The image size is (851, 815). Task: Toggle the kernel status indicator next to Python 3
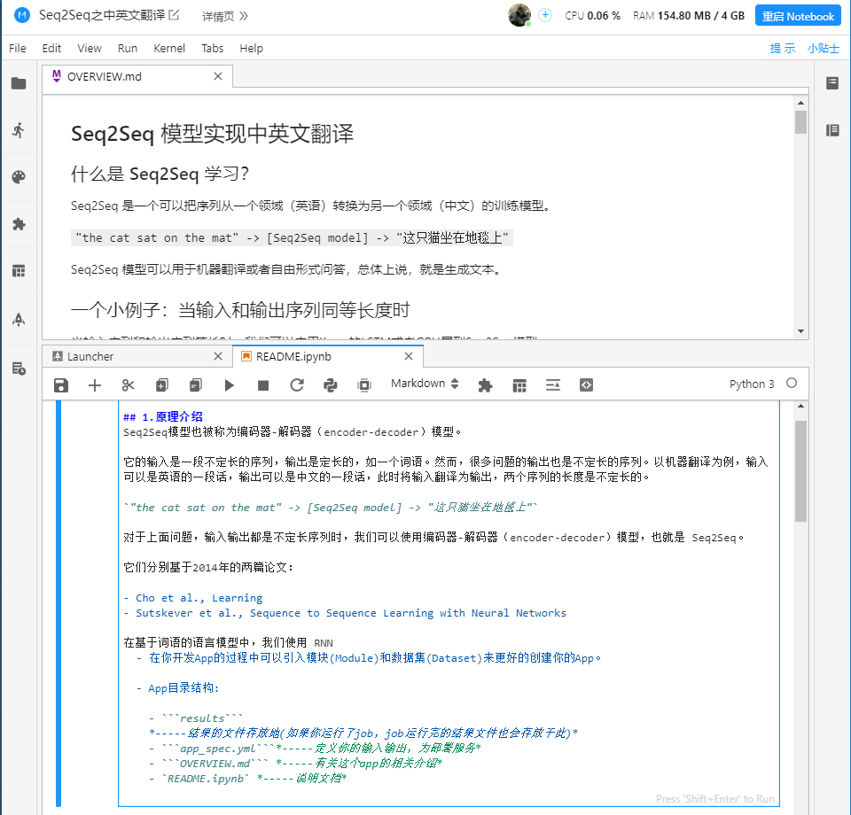(x=793, y=384)
